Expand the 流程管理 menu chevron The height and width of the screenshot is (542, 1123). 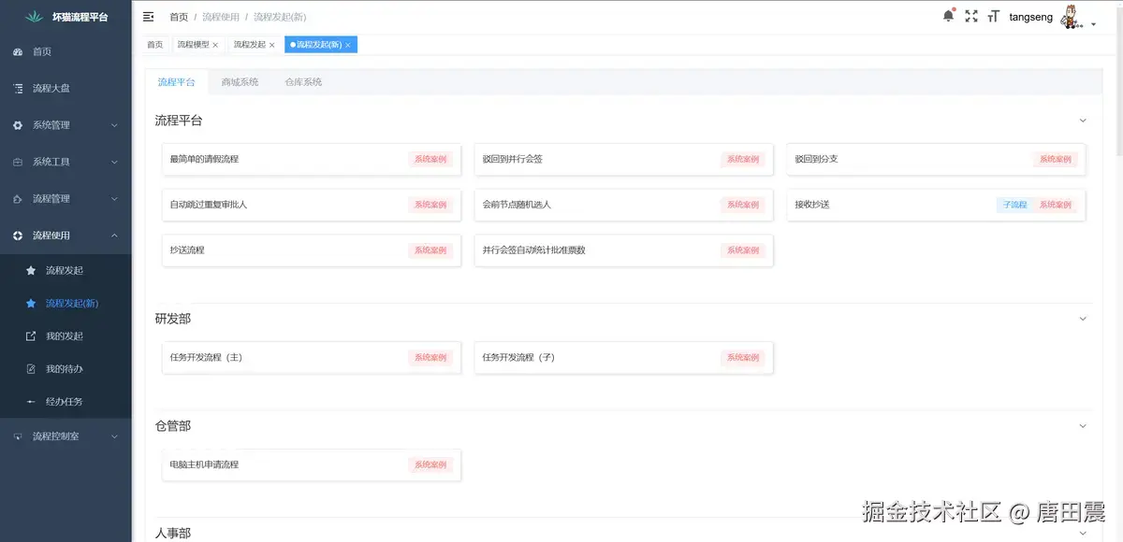click(x=114, y=199)
